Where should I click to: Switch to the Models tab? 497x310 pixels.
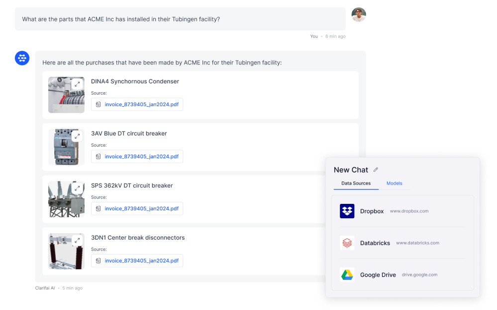coord(394,184)
